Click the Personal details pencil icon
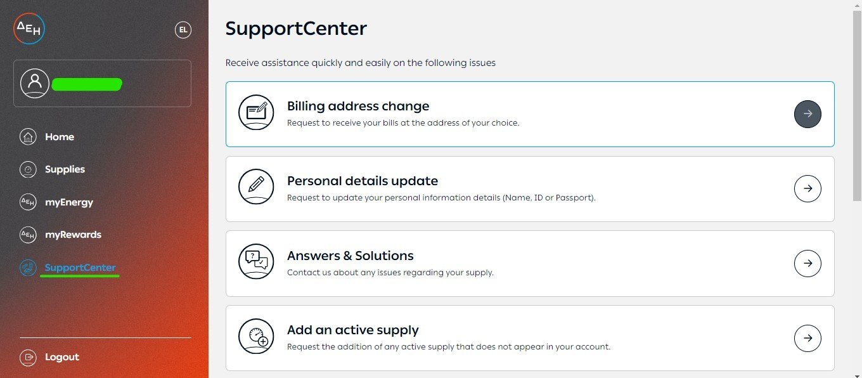Image resolution: width=862 pixels, height=378 pixels. coord(256,187)
